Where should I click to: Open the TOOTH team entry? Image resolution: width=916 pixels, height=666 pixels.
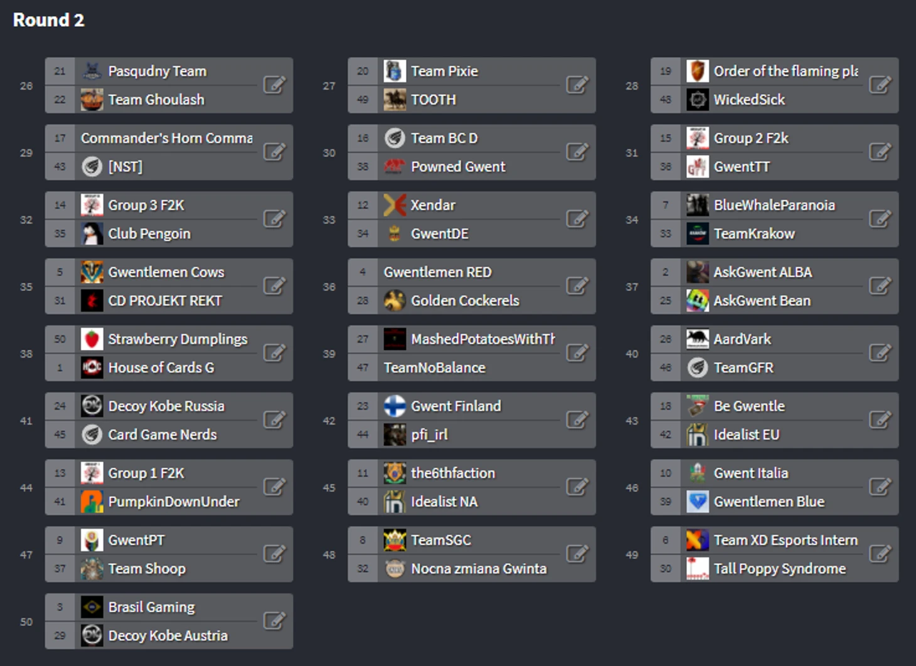pos(434,100)
